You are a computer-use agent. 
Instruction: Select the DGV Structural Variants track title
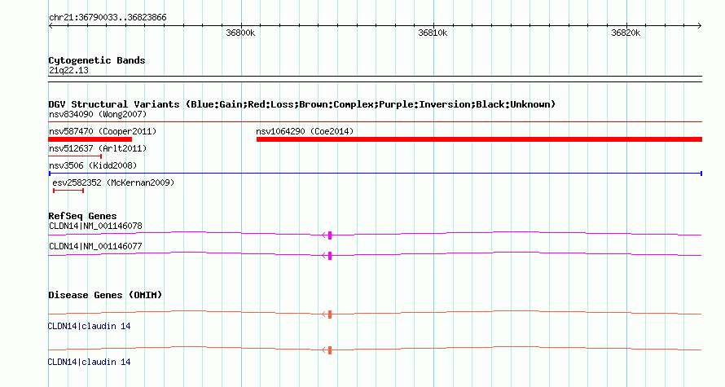[302, 104]
